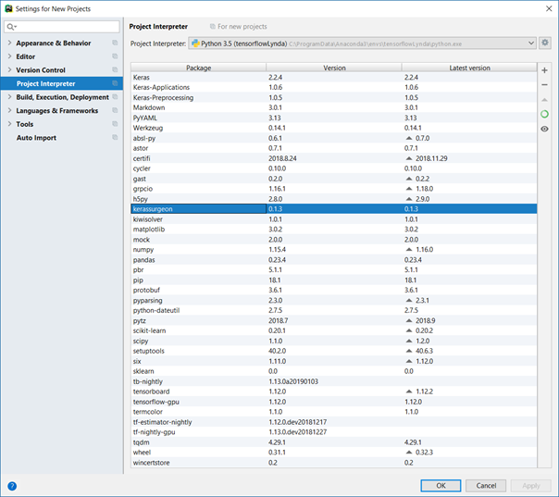Expand Languages & Frameworks section
This screenshot has width=559, height=497.
click(9, 110)
